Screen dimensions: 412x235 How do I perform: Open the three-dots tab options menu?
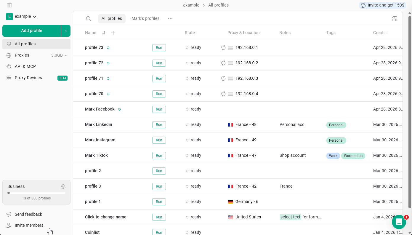coord(170,19)
